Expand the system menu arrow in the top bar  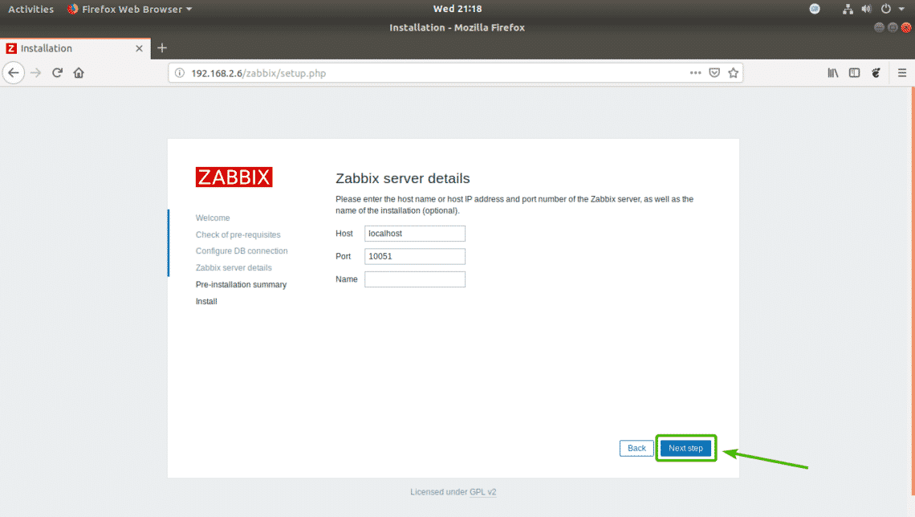[x=901, y=10]
